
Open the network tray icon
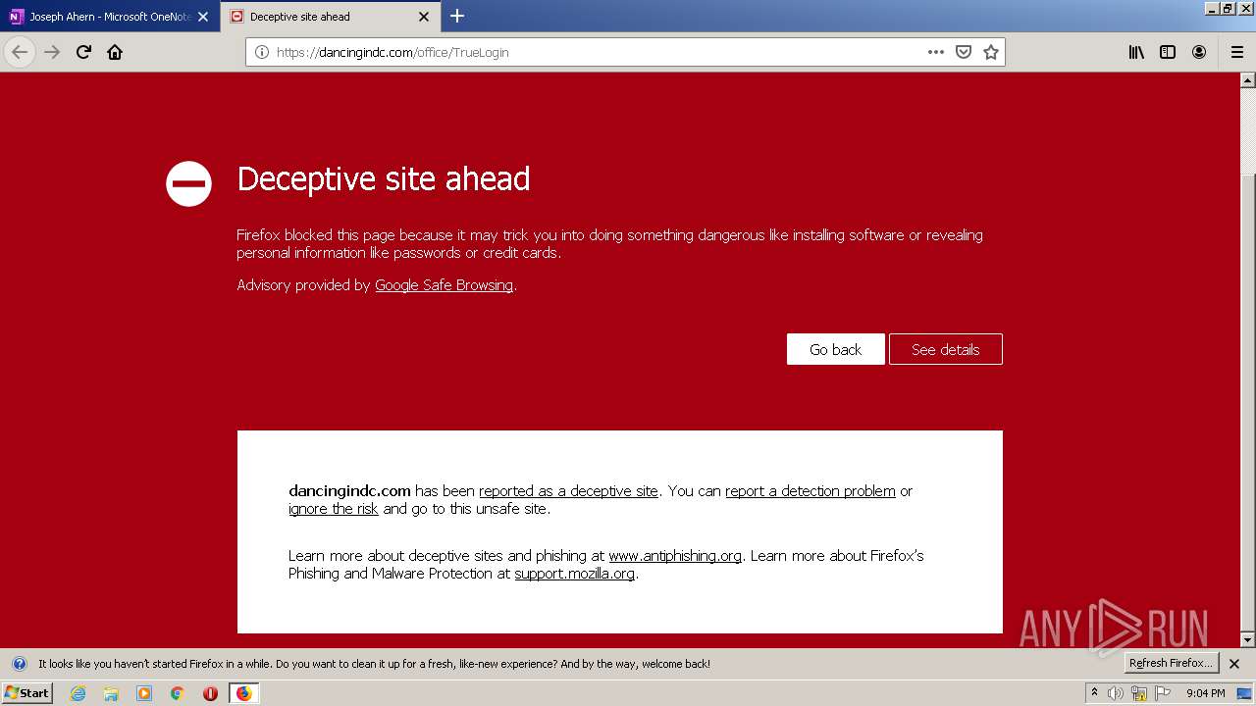1139,693
